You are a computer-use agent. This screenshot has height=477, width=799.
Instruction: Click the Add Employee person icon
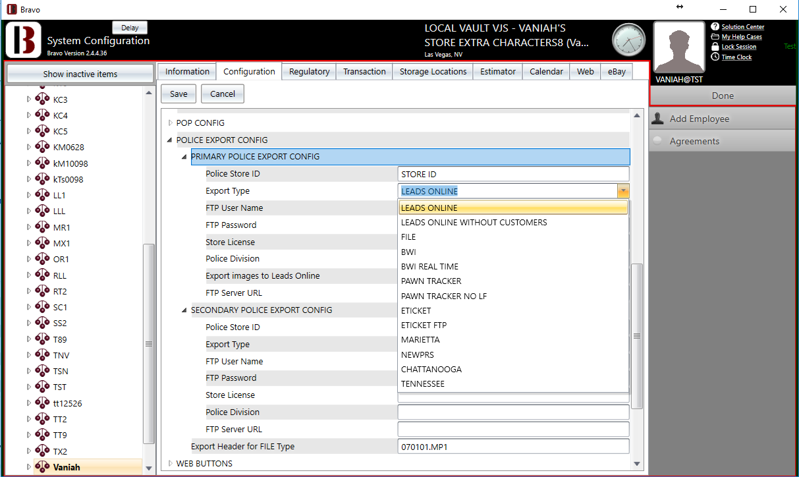point(657,119)
